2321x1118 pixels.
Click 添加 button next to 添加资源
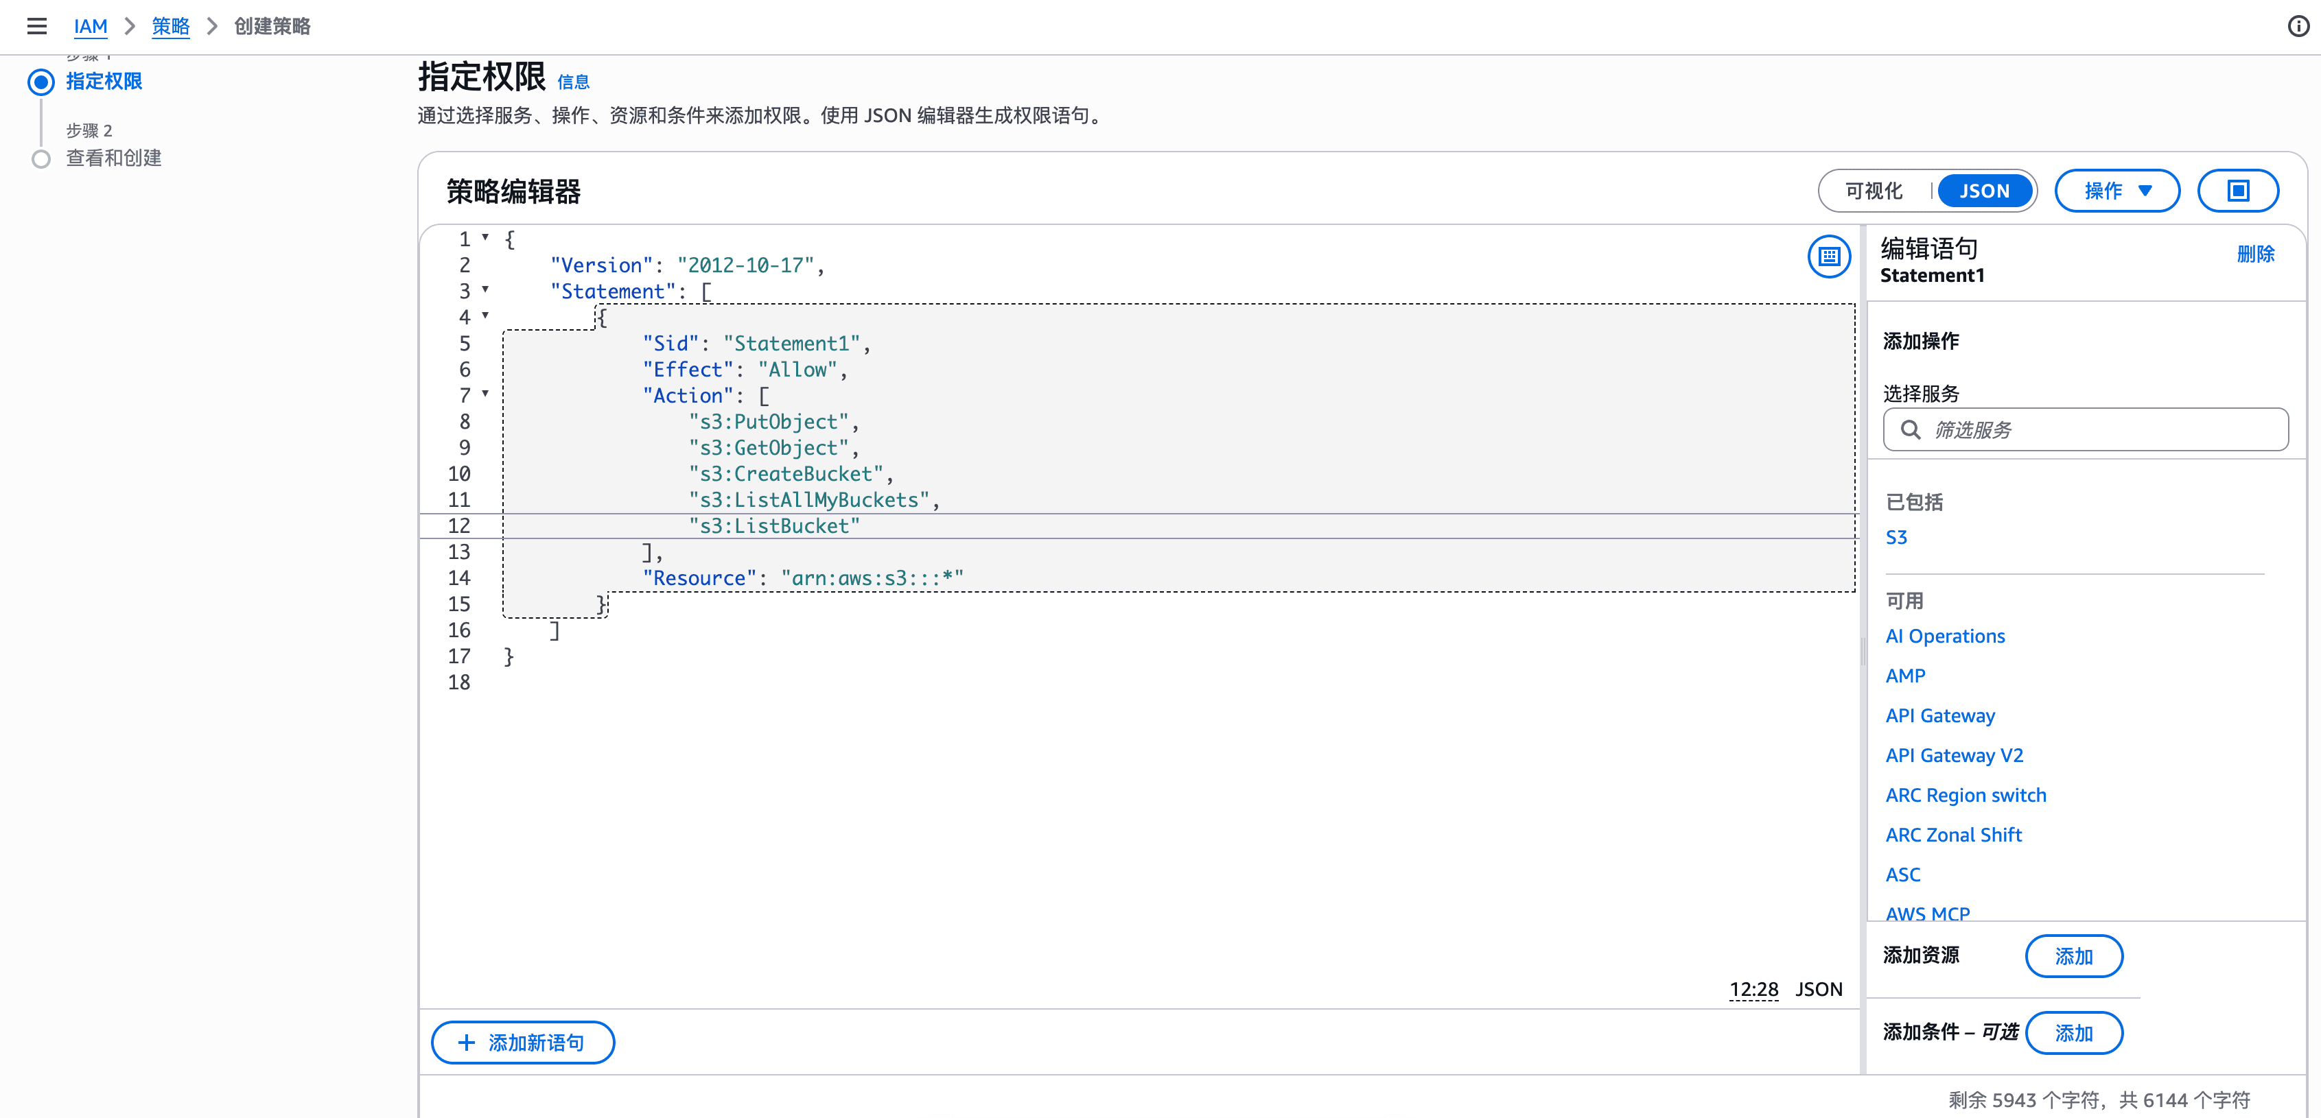2073,956
